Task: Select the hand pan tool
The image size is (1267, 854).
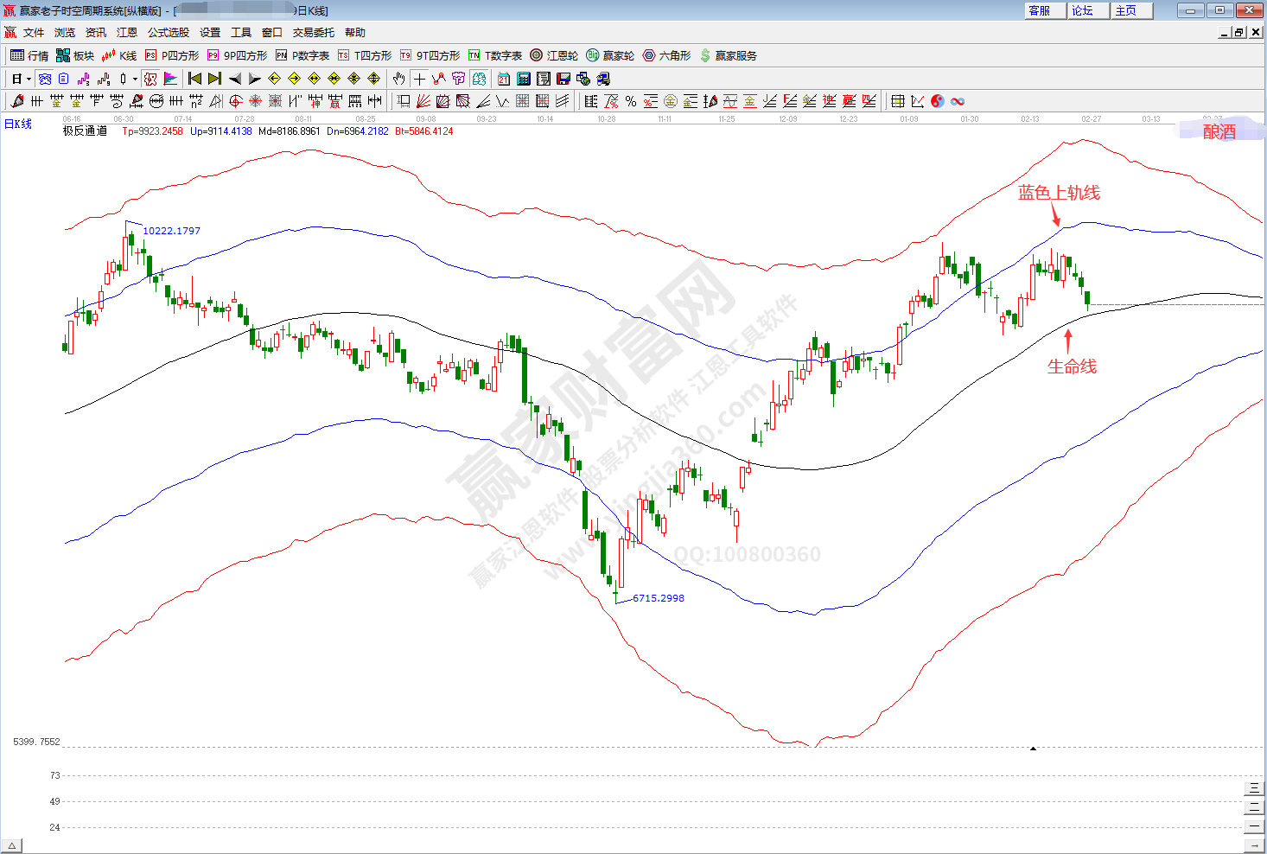Action: click(398, 79)
